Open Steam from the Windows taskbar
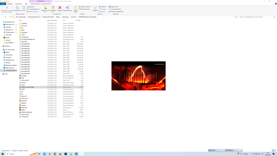277x156 pixels. pyautogui.click(x=76, y=154)
